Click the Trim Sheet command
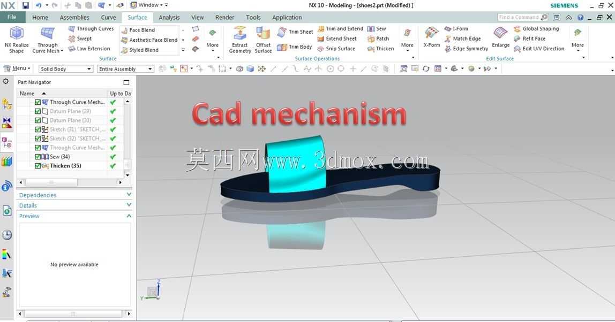The image size is (615, 322). tap(295, 32)
